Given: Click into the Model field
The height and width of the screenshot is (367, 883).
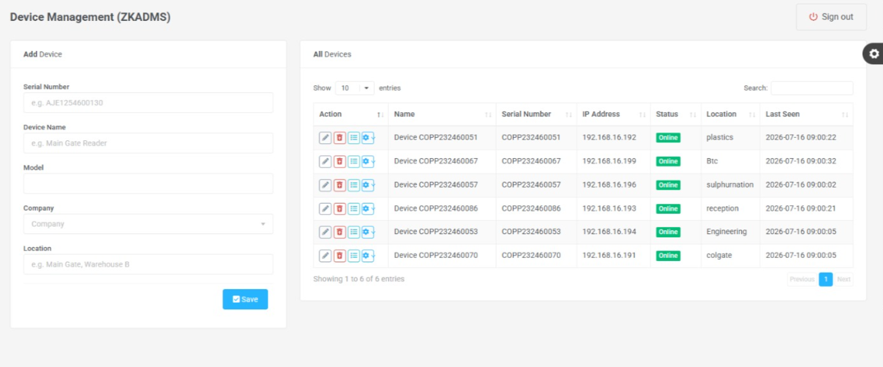Looking at the screenshot, I should click(x=148, y=183).
